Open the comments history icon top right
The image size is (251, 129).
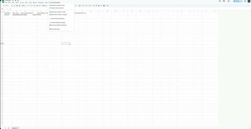point(224,1)
